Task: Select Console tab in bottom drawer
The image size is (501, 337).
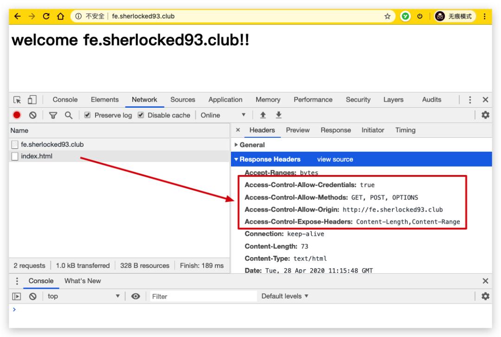Action: click(x=41, y=281)
